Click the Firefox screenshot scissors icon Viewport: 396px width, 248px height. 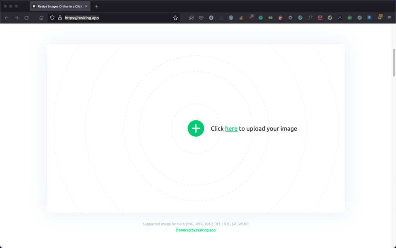point(191,18)
